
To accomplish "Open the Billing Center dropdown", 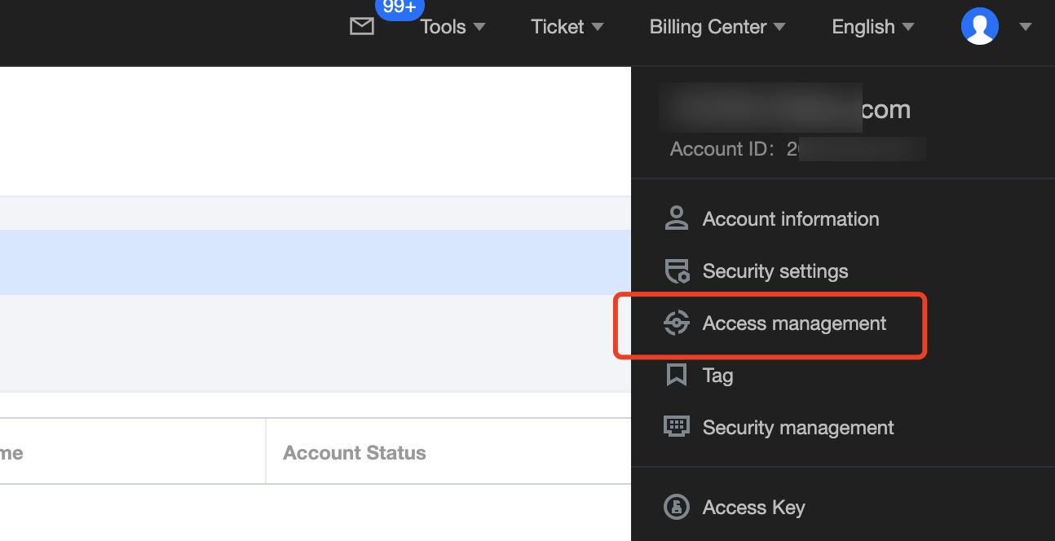I will coord(717,27).
